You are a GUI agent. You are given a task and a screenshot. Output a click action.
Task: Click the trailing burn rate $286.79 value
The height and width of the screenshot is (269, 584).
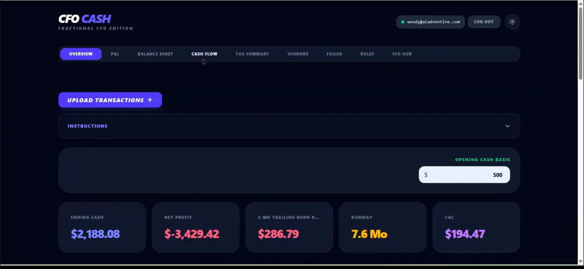click(278, 234)
